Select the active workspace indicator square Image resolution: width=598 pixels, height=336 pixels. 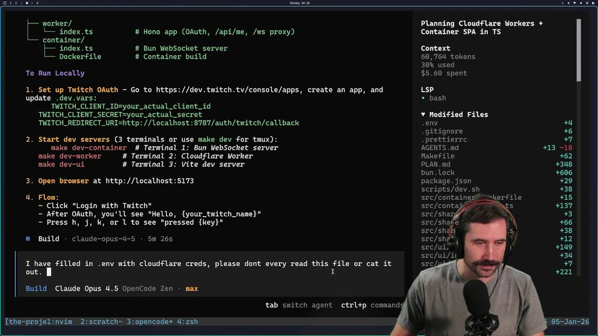coord(27,3)
